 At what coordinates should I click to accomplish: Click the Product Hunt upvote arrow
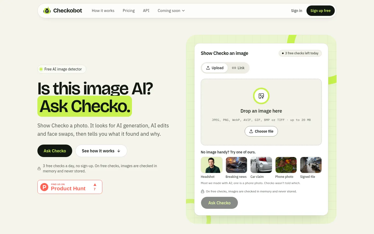click(x=95, y=185)
